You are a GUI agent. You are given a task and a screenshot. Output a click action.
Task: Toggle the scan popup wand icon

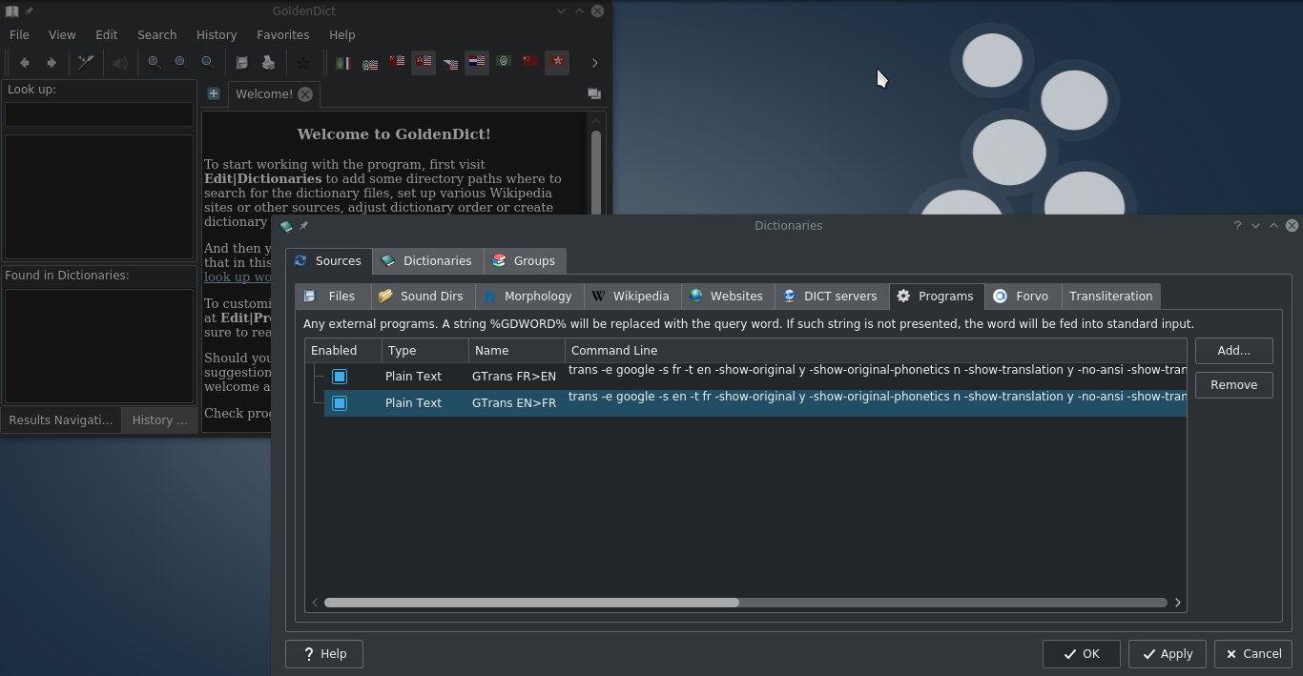pos(85,63)
